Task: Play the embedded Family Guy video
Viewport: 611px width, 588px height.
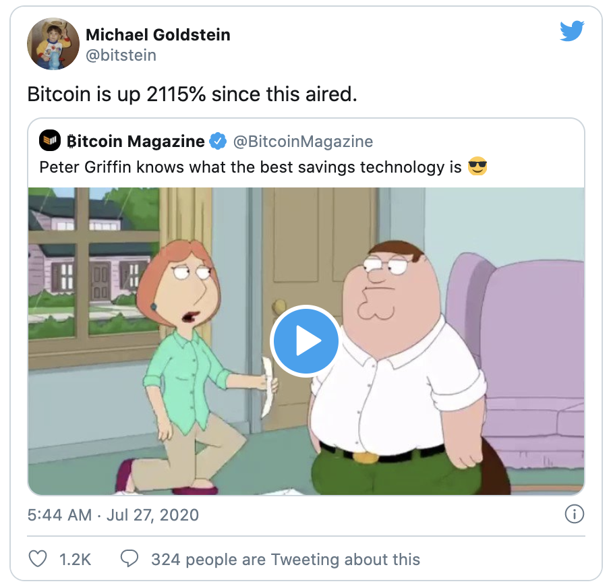Action: [x=306, y=341]
